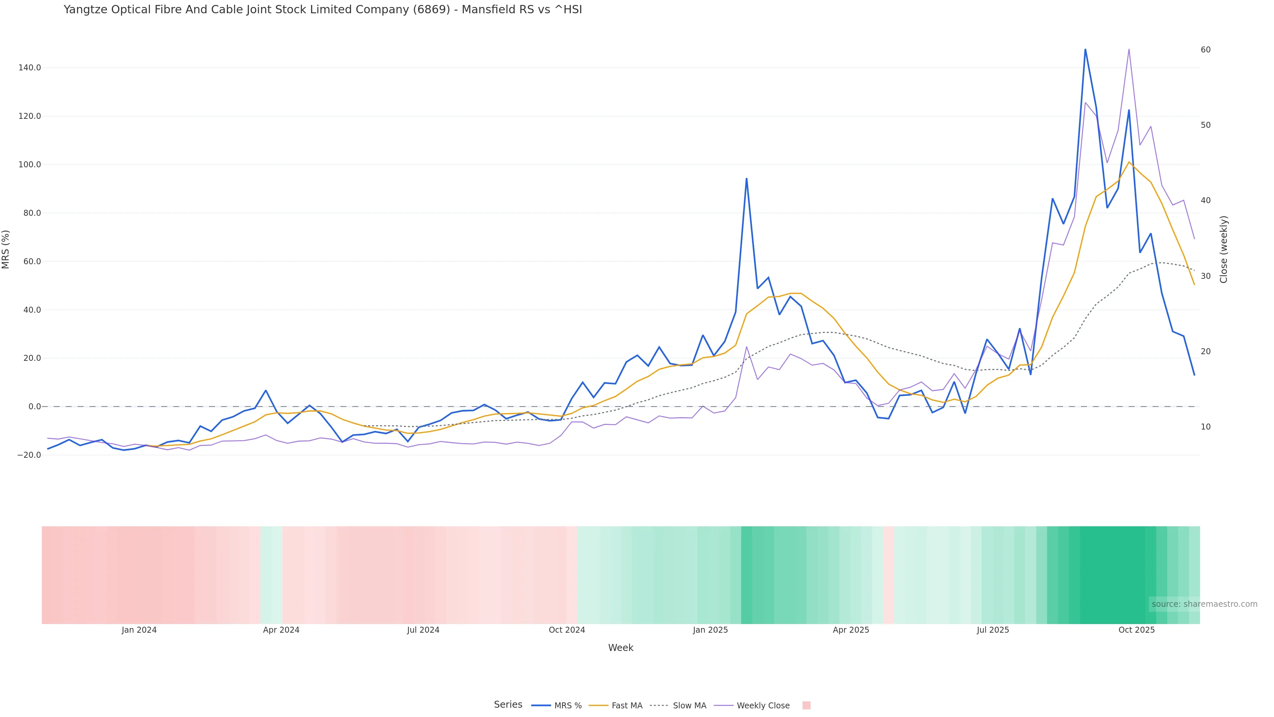Click the chart title text
Viewport: 1274px width, 717px height.
click(322, 10)
